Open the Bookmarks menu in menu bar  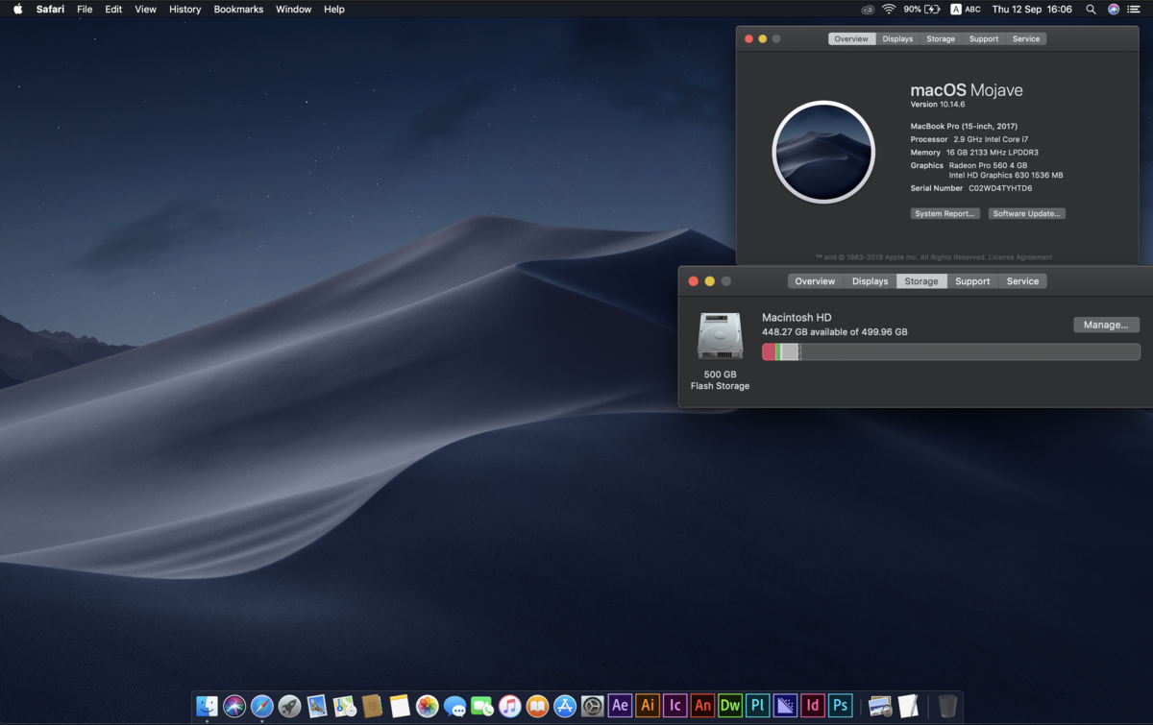[x=238, y=9]
